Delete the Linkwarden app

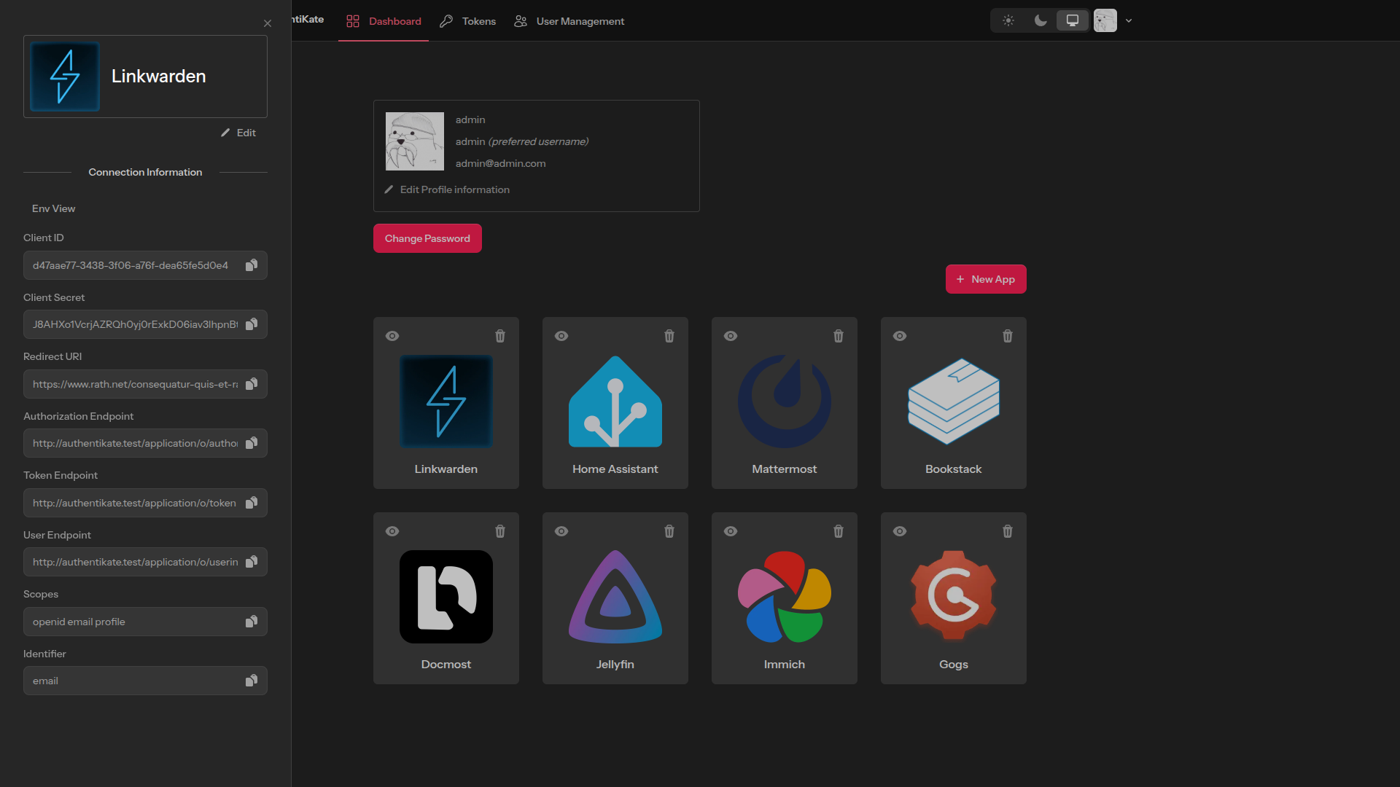pos(500,336)
